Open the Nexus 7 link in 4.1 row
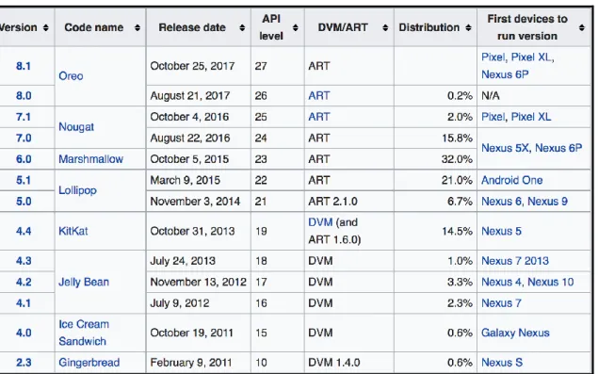The image size is (598, 374). tap(501, 303)
